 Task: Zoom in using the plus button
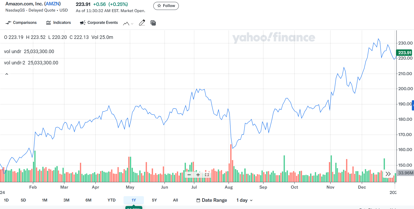click(x=198, y=175)
